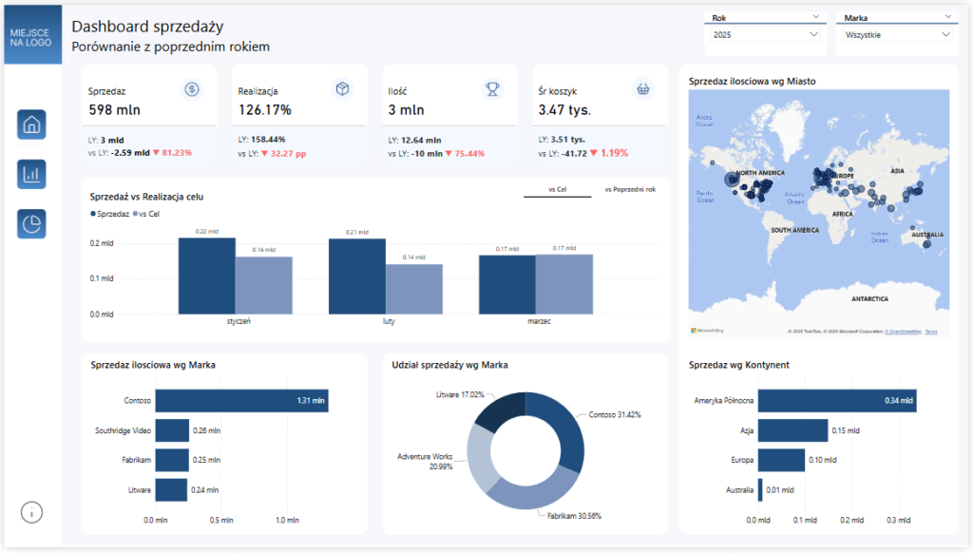
Task: Toggle the vs Cel legend series
Action: [x=149, y=214]
